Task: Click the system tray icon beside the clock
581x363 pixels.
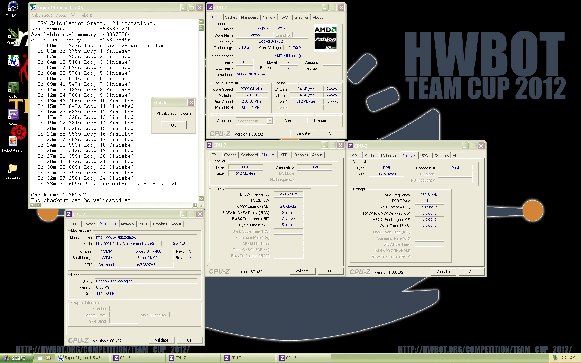Action: tap(555, 358)
